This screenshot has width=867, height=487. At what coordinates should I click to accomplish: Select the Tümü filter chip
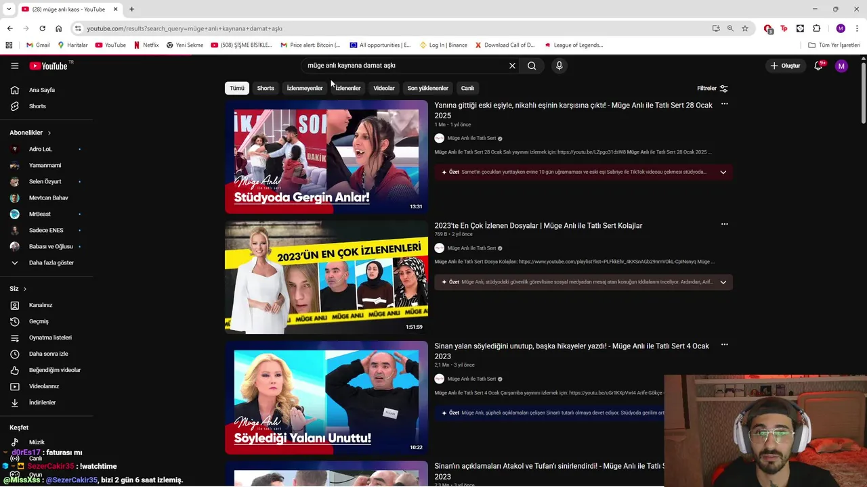point(237,88)
